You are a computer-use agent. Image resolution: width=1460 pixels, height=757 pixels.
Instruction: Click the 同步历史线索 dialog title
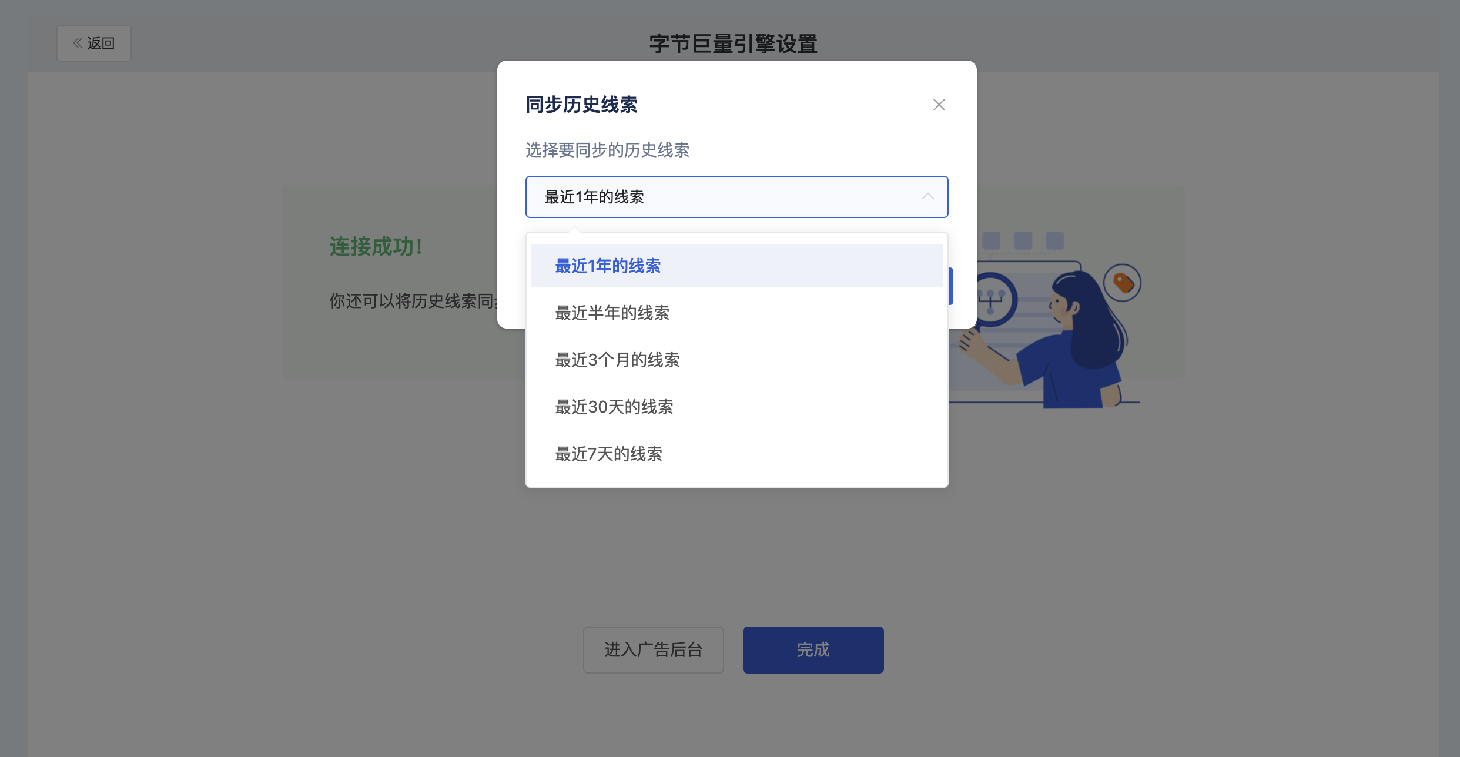582,105
